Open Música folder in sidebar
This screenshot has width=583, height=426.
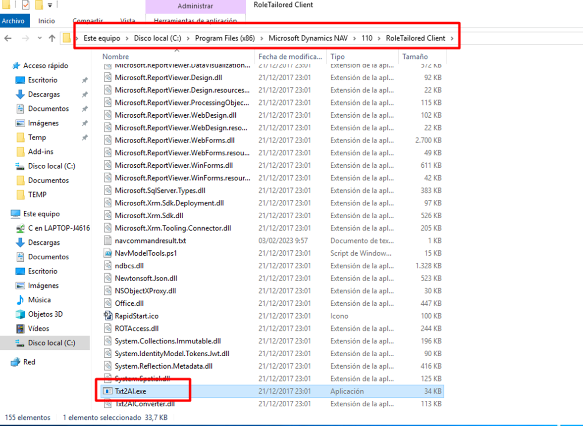pos(40,300)
